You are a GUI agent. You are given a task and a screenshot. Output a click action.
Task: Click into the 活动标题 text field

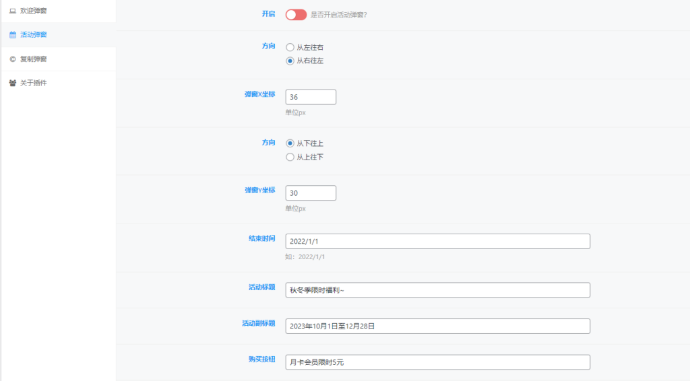click(x=438, y=290)
